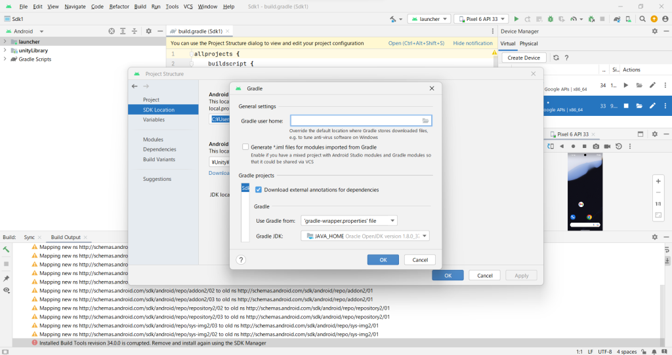Click emulator Overview square button
The height and width of the screenshot is (355, 672).
click(584, 146)
